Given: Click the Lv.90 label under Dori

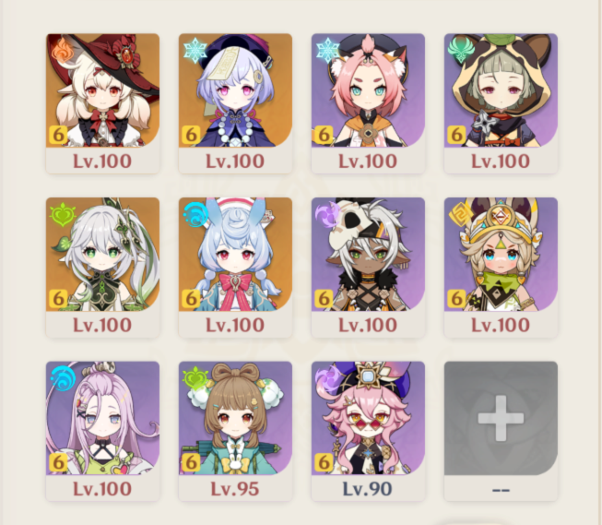Looking at the screenshot, I should click(x=368, y=489).
